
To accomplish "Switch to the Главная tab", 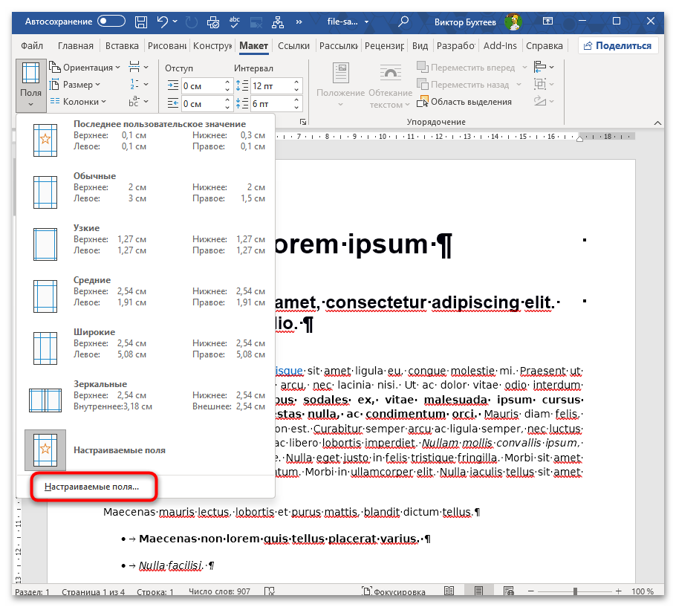I will click(x=76, y=46).
